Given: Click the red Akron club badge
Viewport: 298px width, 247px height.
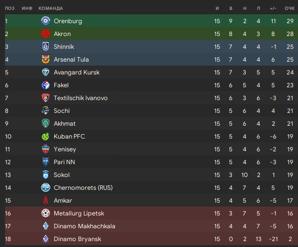Looking at the screenshot, I should tap(45, 34).
